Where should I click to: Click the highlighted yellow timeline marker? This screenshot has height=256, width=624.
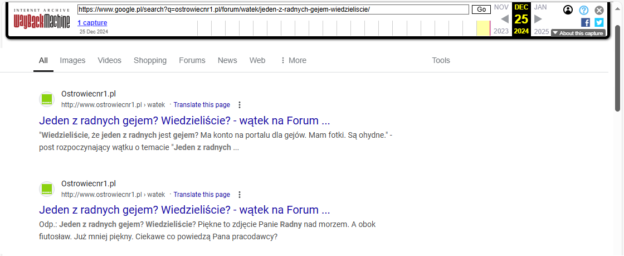pyautogui.click(x=483, y=28)
